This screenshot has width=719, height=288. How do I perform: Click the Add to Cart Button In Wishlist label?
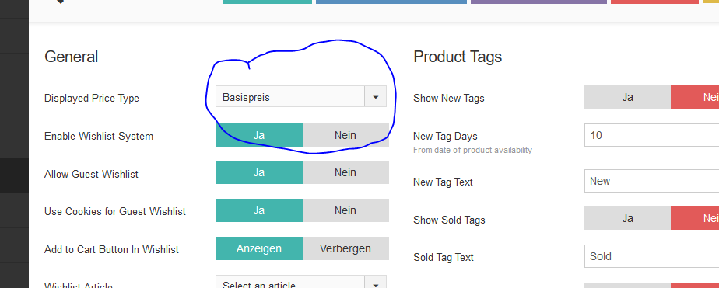(x=111, y=250)
